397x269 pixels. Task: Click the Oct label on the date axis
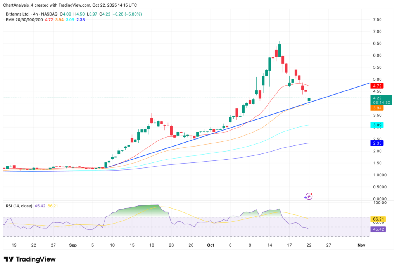coord(211,245)
